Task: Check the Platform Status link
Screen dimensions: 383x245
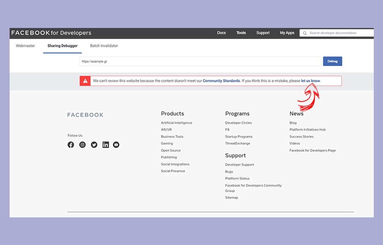Action: pos(237,178)
